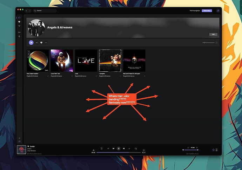Open The Dream Walker album cover
Viewport: 242px width, 170px height.
pos(38,60)
